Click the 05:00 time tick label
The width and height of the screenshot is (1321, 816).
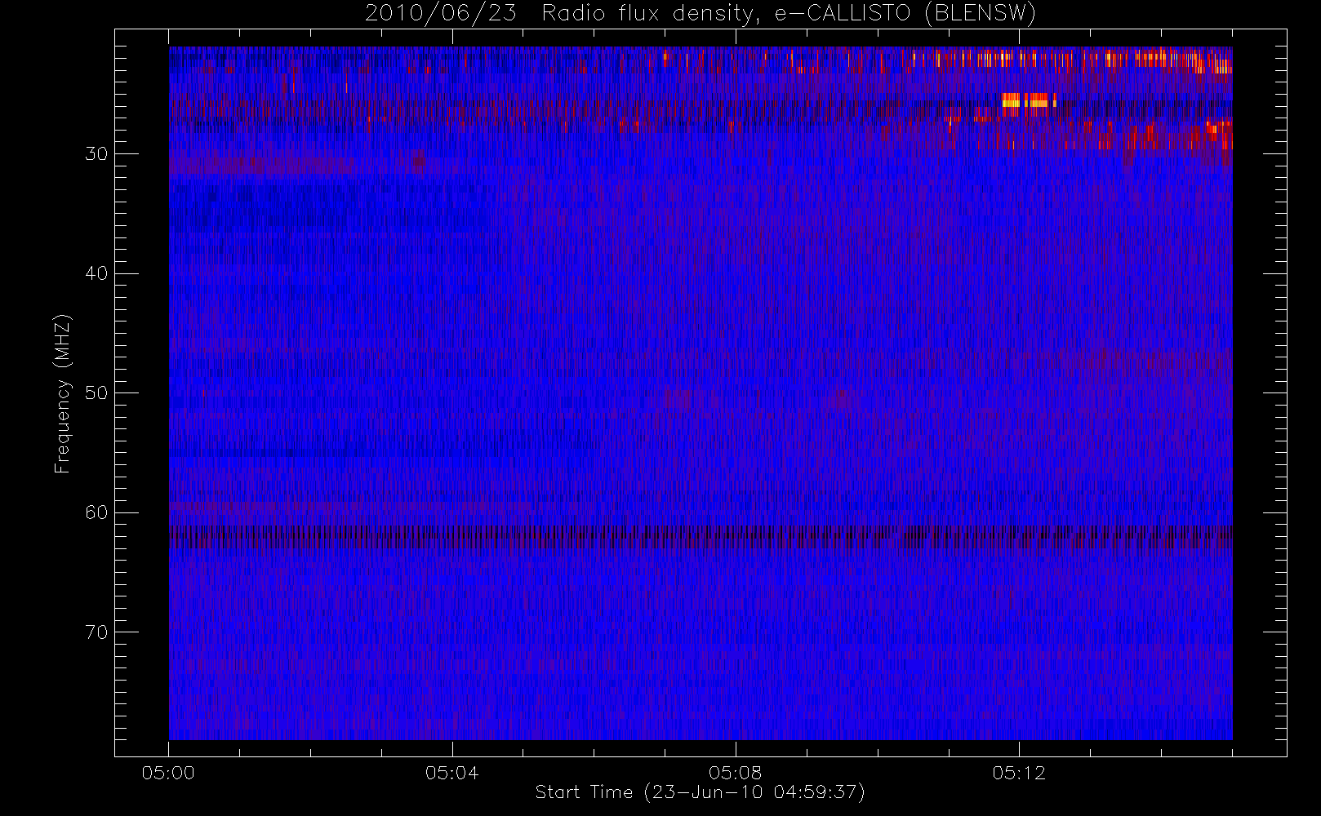point(168,773)
